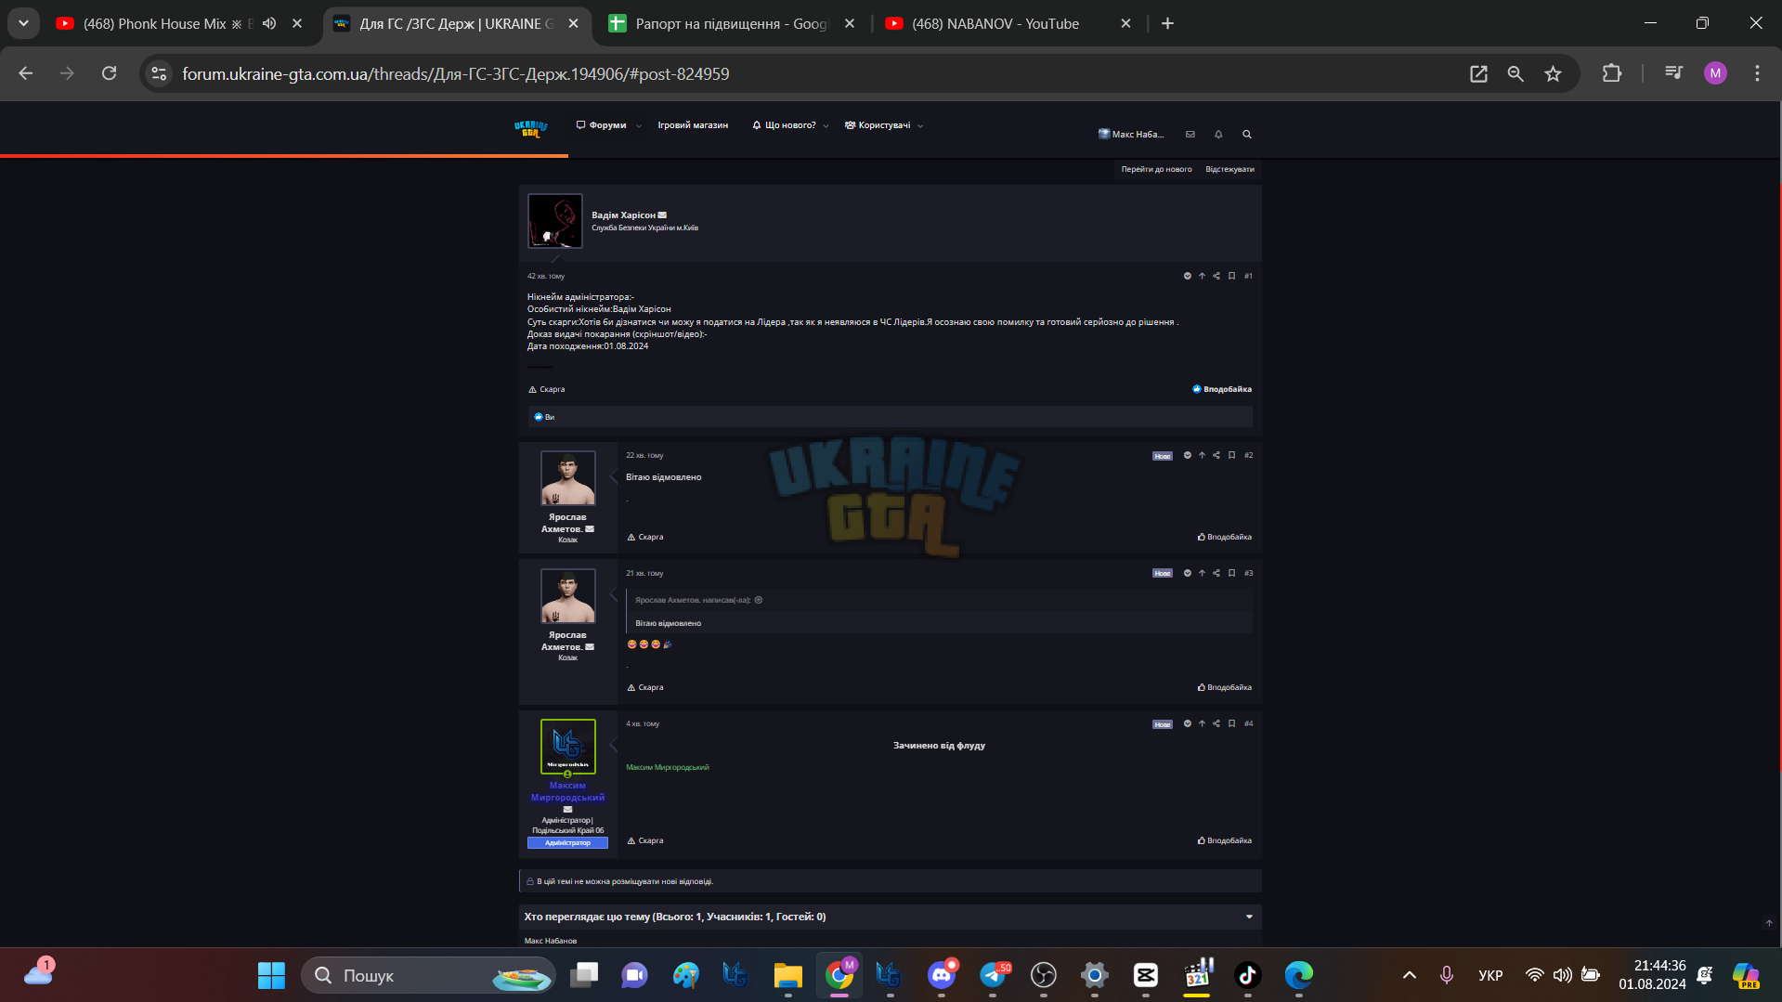Open the Ігровий магазин menu item

tap(693, 125)
